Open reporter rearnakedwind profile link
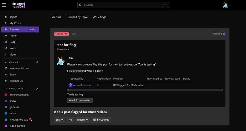The width and height of the screenshot is (246, 131). [83, 85]
